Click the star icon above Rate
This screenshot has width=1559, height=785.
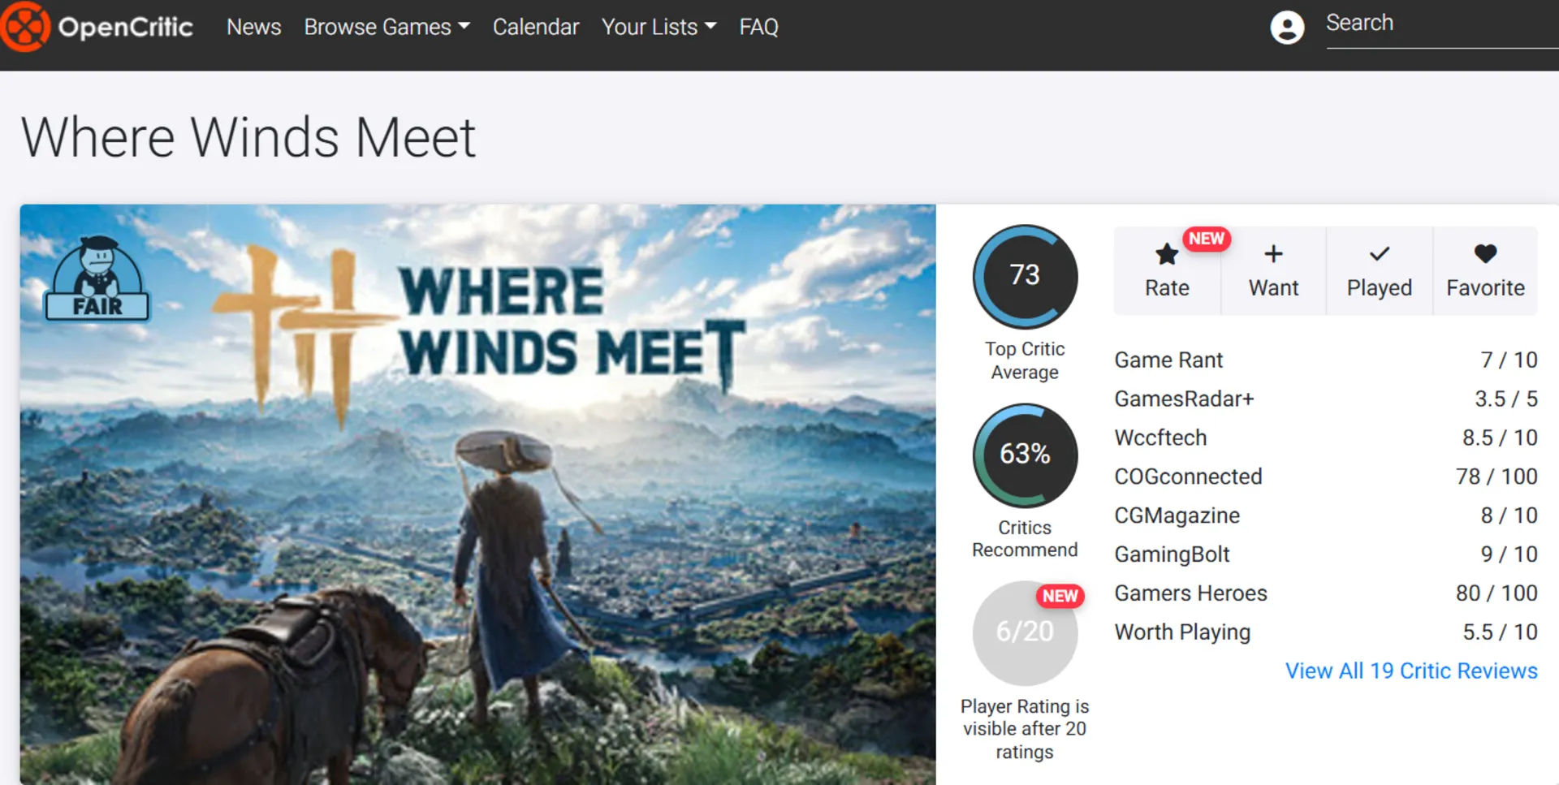tap(1166, 254)
